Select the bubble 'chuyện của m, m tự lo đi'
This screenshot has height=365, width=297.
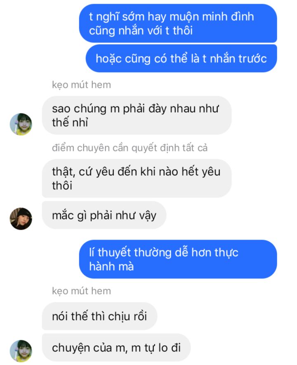pyautogui.click(x=116, y=348)
